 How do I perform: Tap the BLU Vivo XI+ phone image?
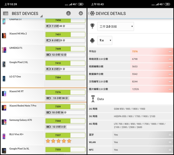pyautogui.click(x=4, y=136)
